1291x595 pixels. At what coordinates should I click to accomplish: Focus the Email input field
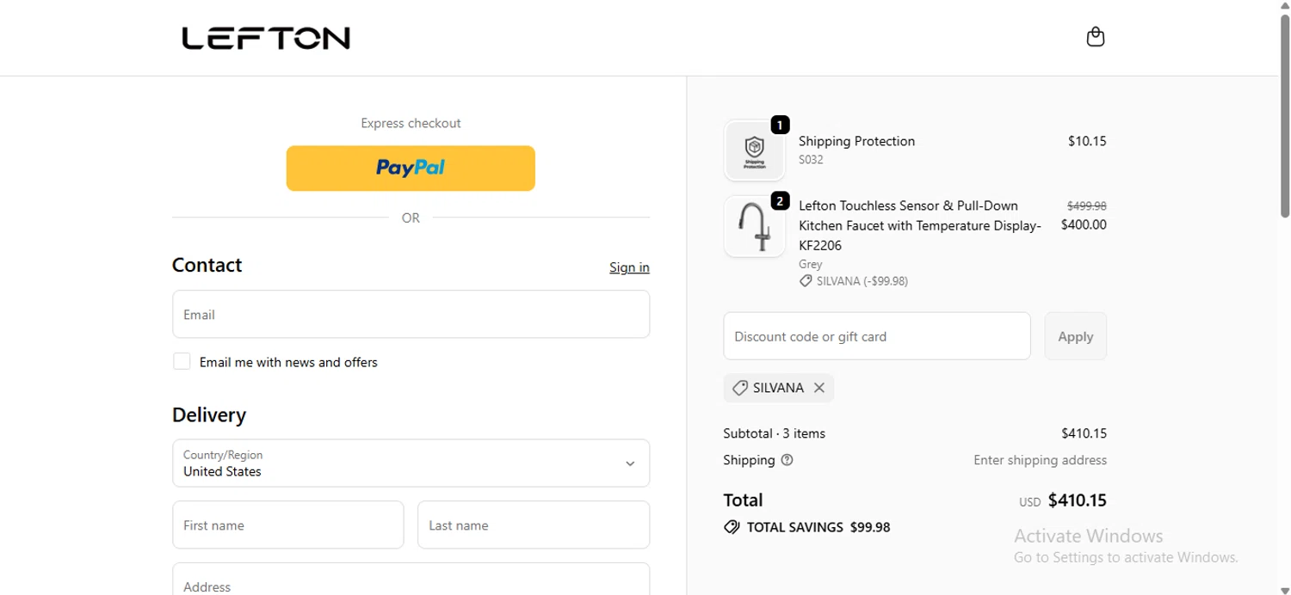(x=411, y=314)
